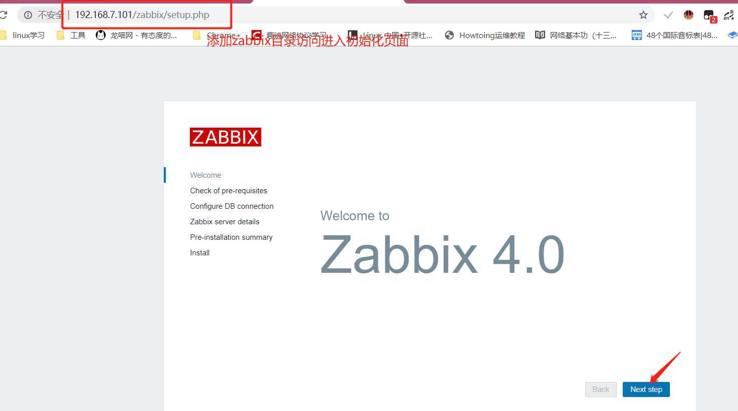Select Check of pre-requisites step
738x411 pixels.
pyautogui.click(x=228, y=191)
